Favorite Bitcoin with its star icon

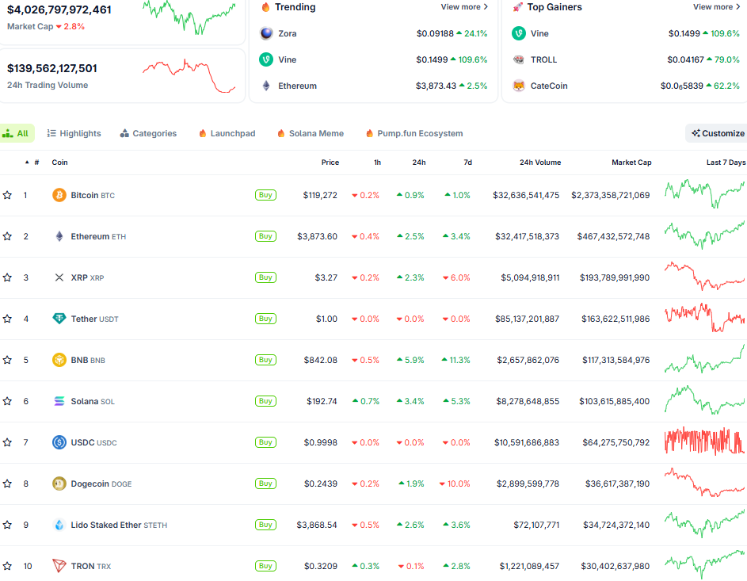(x=7, y=195)
